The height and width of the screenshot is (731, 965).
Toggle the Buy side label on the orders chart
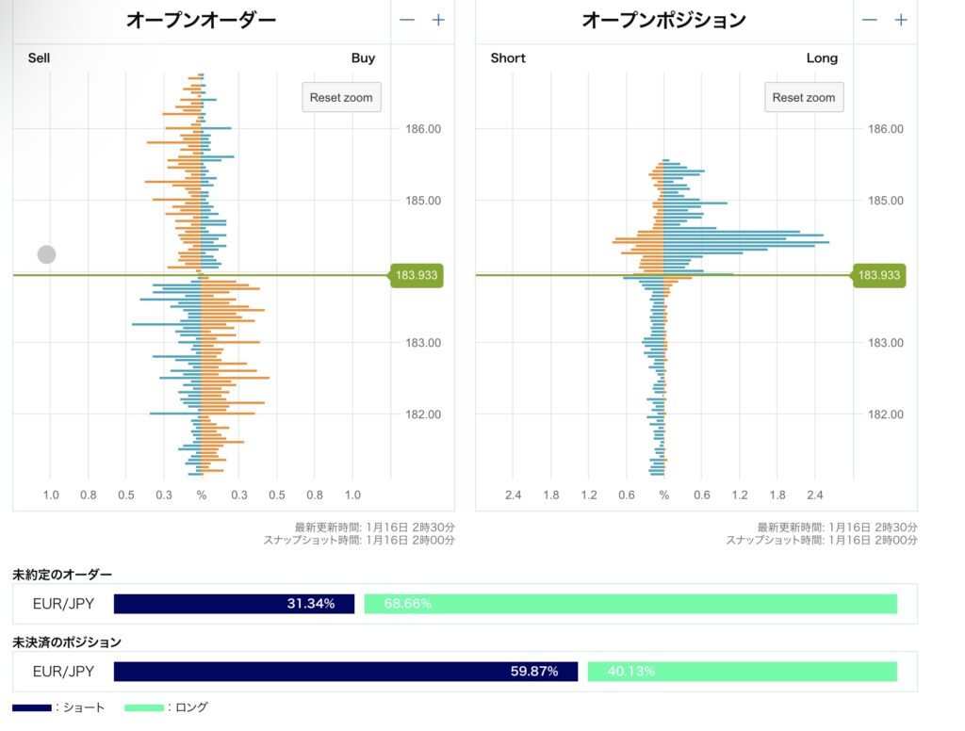coord(363,57)
